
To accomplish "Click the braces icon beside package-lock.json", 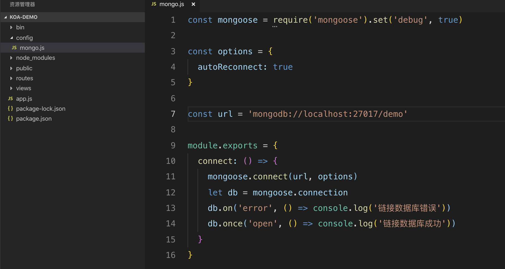I will coord(11,109).
